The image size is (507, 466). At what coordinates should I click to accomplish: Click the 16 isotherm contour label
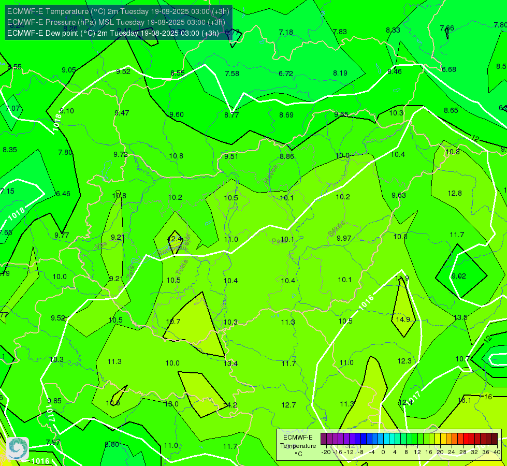coord(488,397)
